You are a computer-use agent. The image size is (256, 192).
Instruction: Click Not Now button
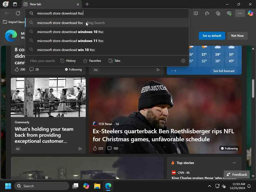[x=237, y=35]
